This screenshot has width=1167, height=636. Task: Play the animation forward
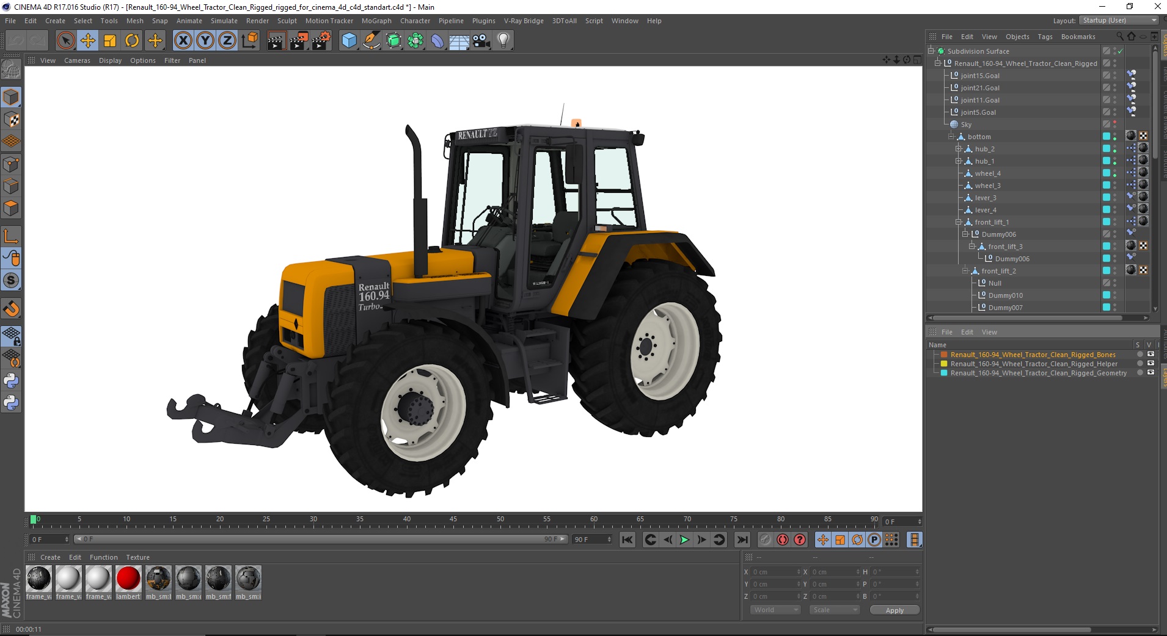click(684, 540)
